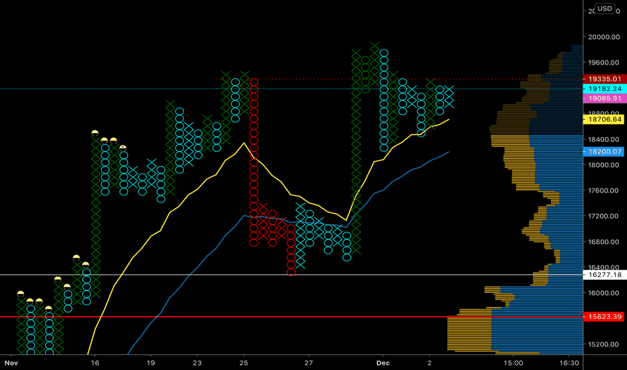Select the red 15623.39 price label
627x370 pixels.
click(605, 317)
